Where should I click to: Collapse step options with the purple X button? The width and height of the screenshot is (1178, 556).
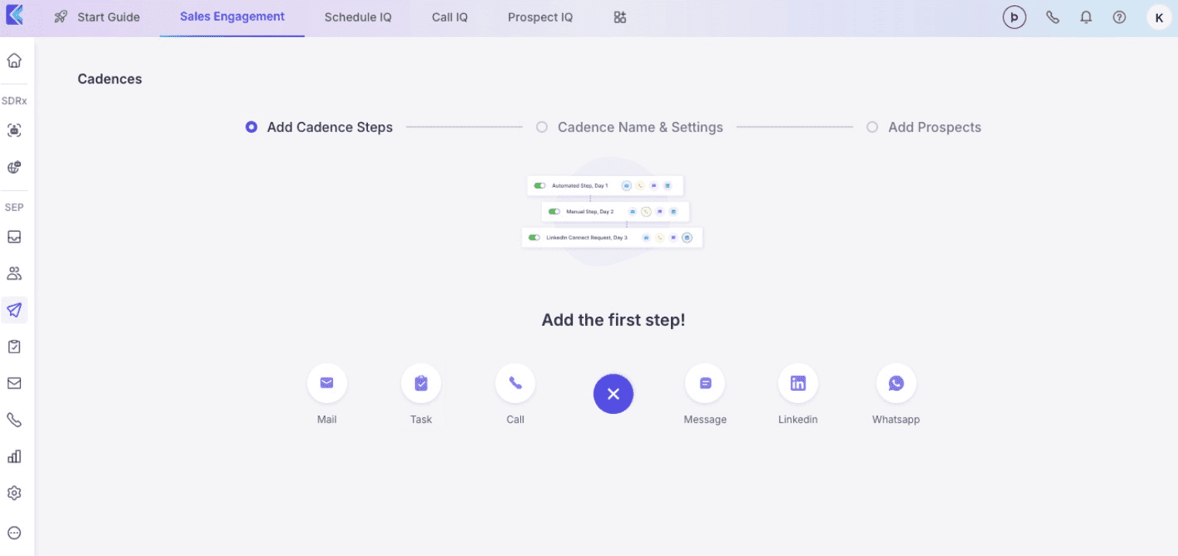[x=613, y=393]
